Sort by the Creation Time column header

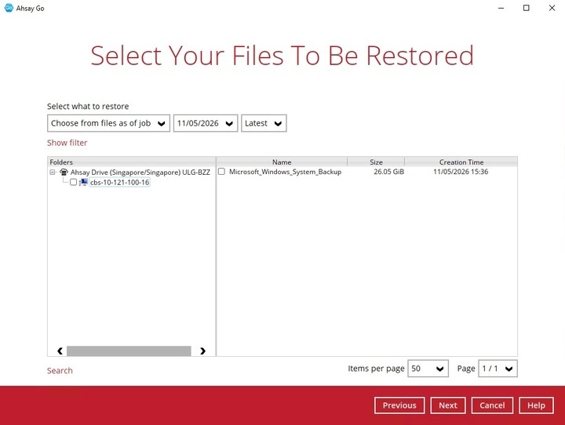[461, 162]
